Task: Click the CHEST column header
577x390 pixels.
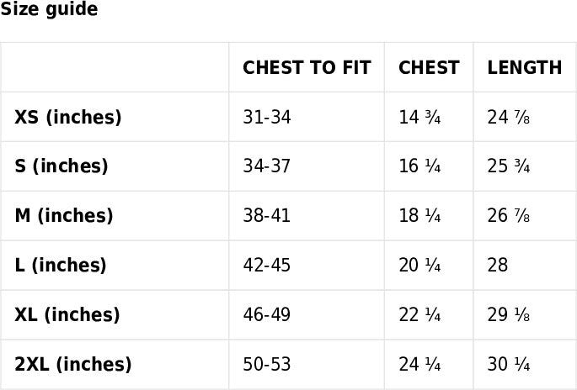Action: pyautogui.click(x=429, y=68)
